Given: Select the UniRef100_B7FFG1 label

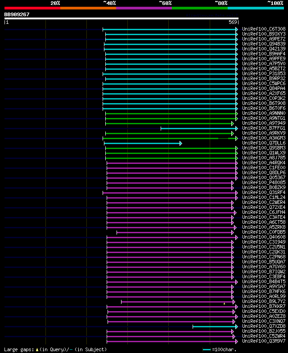Looking at the screenshot, I should click(264, 128).
